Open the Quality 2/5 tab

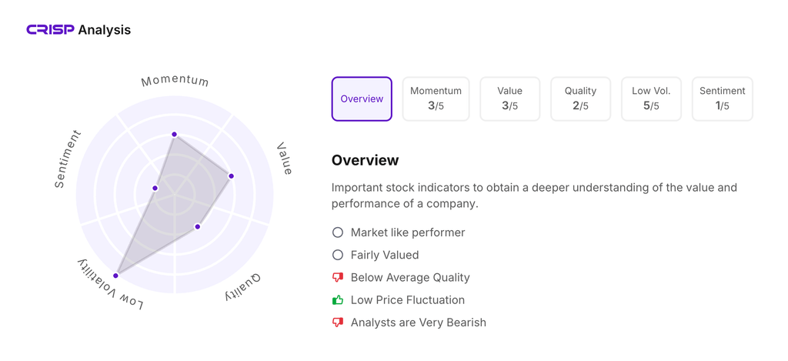point(580,99)
